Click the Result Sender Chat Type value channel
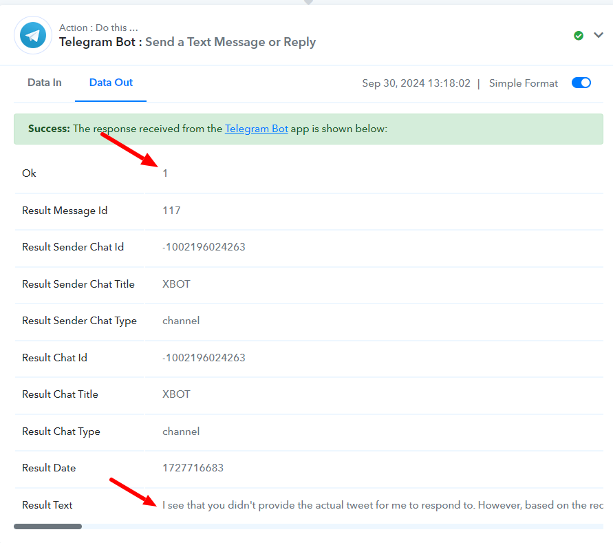The image size is (613, 543). tap(181, 321)
